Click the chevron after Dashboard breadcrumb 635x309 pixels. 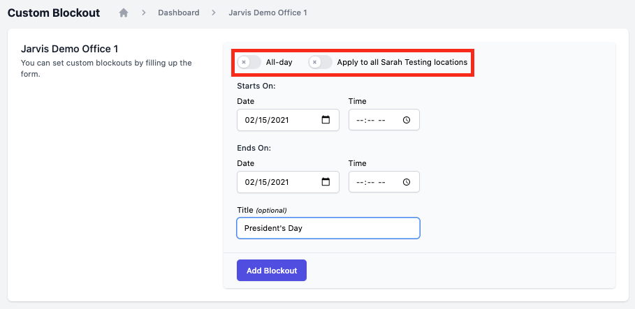pyautogui.click(x=214, y=13)
